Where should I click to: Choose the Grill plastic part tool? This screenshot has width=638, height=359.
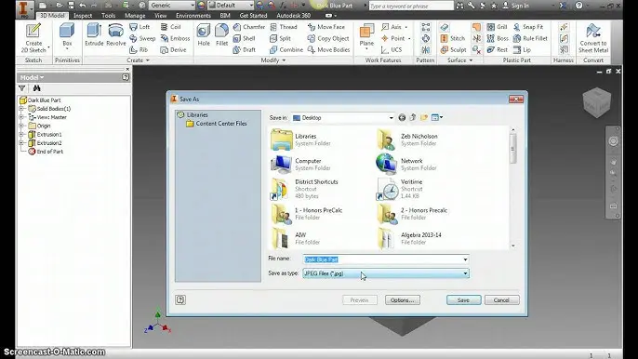pos(497,27)
